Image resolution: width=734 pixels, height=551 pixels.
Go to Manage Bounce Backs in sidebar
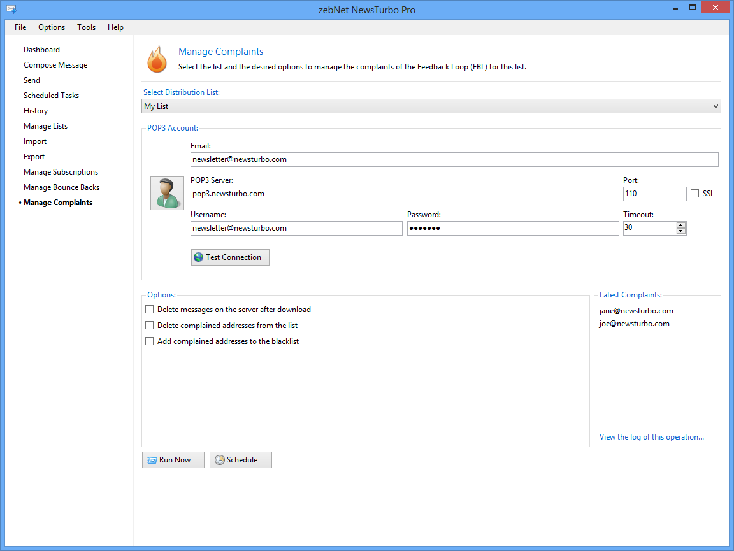pyautogui.click(x=61, y=187)
